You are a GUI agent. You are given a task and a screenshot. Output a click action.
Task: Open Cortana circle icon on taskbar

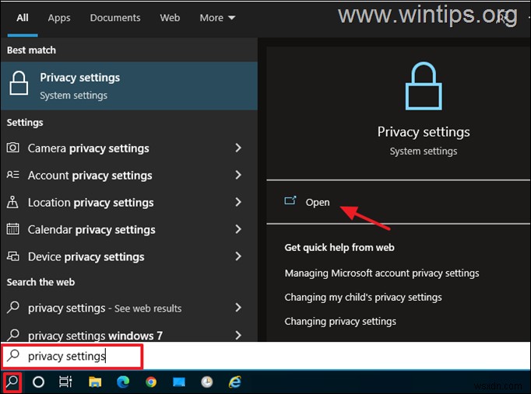pos(38,382)
